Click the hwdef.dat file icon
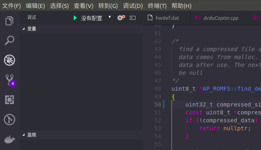261x150 pixels. (150, 17)
